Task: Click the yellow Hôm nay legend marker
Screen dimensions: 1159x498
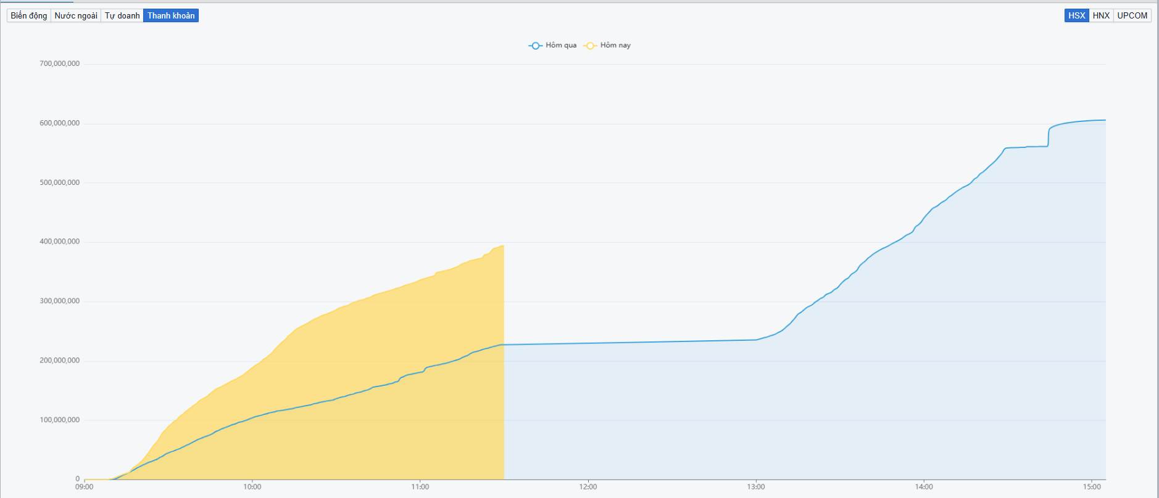Action: click(590, 46)
